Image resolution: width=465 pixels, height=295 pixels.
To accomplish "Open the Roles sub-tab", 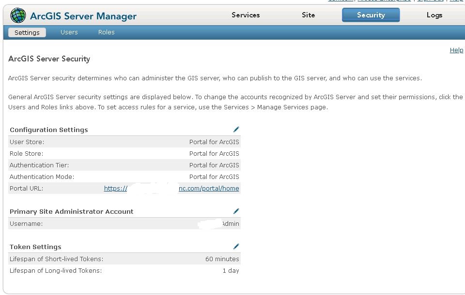I will (107, 32).
